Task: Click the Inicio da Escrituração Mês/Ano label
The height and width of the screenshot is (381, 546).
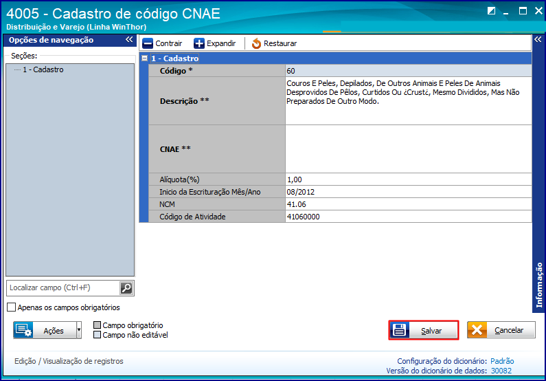Action: 210,192
